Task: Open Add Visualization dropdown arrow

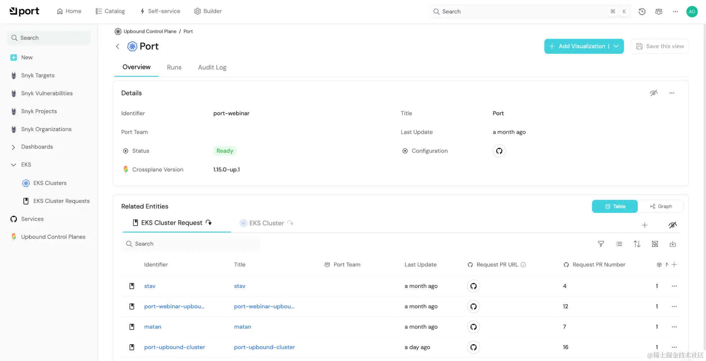Action: [x=616, y=46]
